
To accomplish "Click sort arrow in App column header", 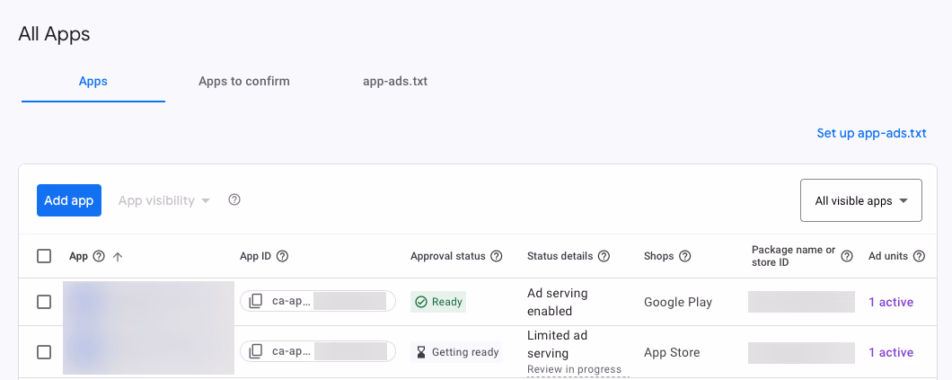I will 118,257.
